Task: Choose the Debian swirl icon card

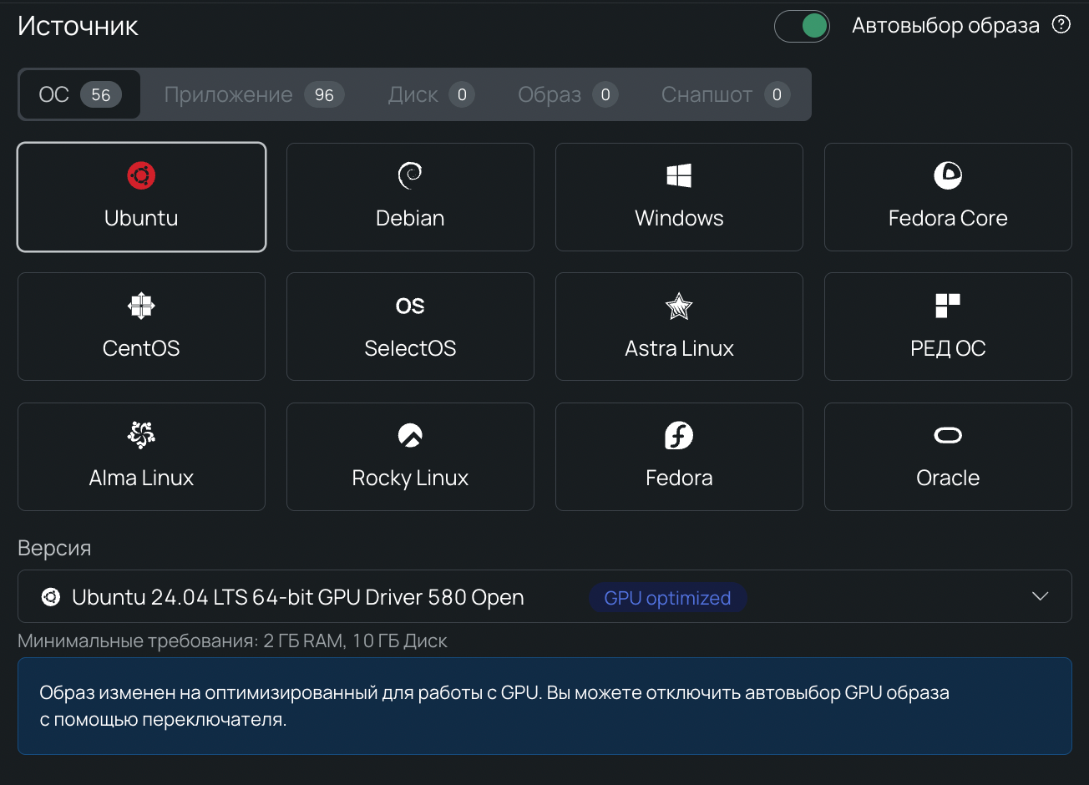Action: 410,197
